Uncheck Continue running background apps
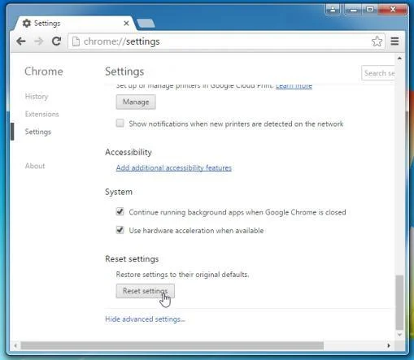Image resolution: width=414 pixels, height=360 pixels. (x=120, y=211)
